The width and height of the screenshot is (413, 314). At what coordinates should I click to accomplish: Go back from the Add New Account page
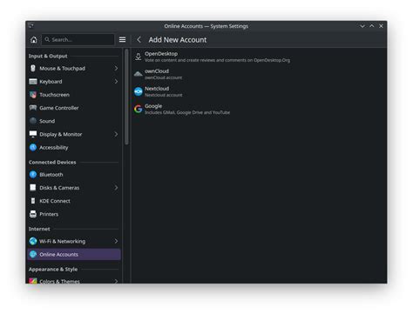[x=139, y=40]
